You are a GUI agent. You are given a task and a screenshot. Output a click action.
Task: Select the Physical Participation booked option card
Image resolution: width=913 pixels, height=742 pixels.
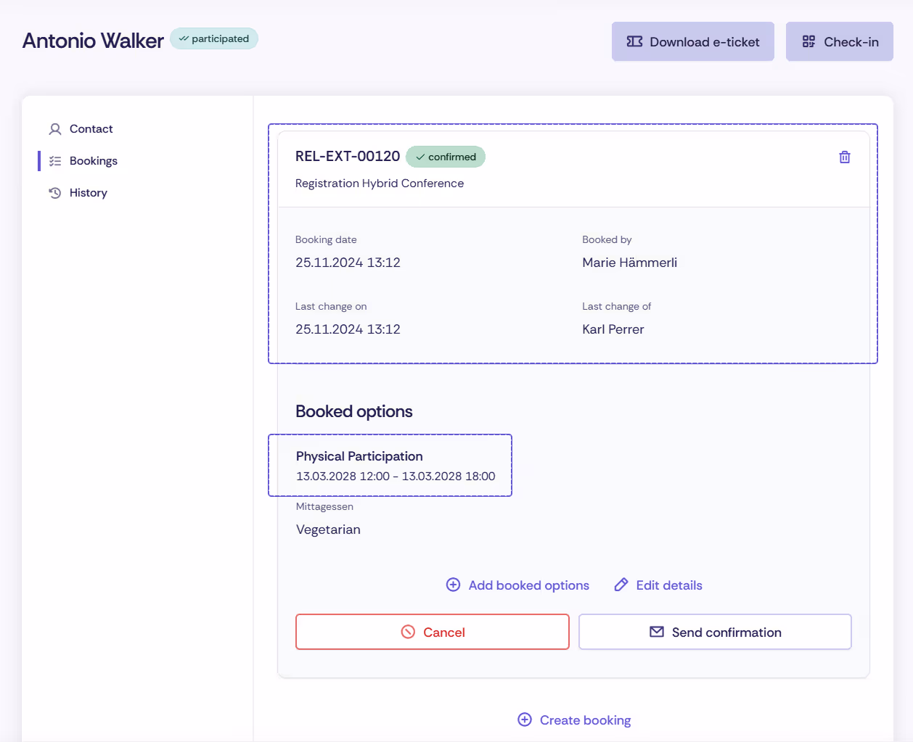[390, 465]
